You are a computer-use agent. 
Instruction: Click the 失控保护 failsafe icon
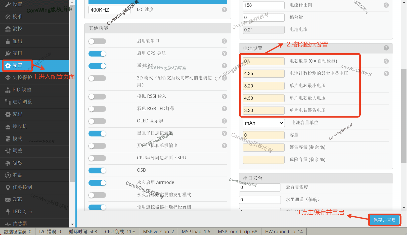point(8,78)
